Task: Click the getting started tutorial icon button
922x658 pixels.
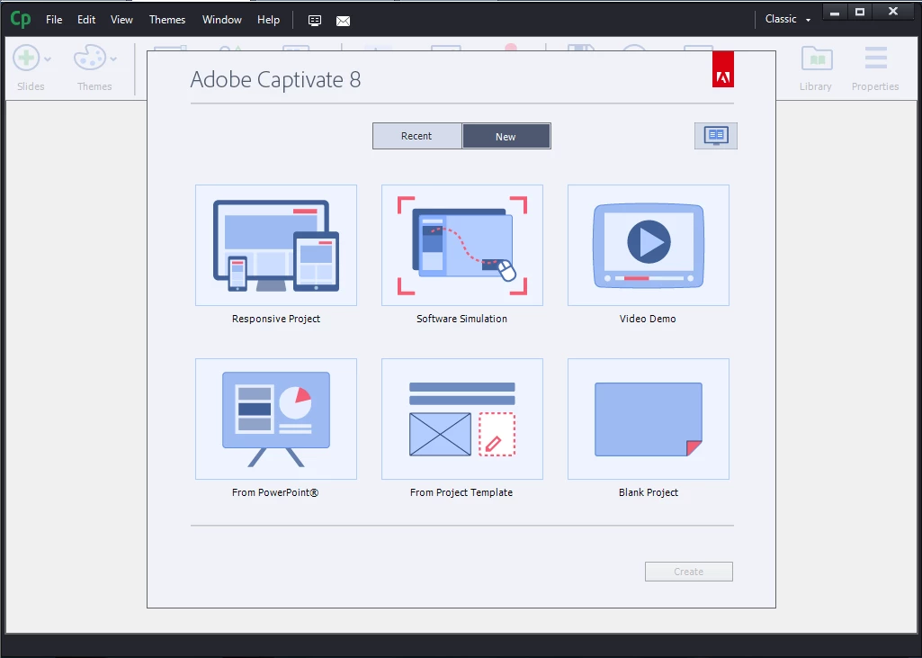Action: (x=716, y=136)
